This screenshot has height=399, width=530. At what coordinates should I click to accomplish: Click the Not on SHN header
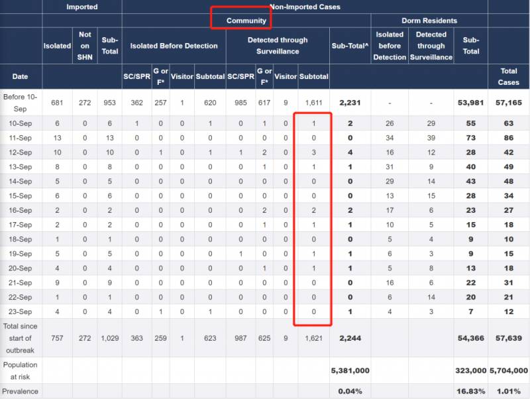[x=85, y=46]
